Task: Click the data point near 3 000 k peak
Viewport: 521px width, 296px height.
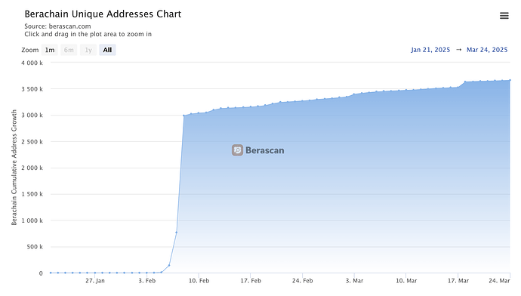Action: (183, 116)
